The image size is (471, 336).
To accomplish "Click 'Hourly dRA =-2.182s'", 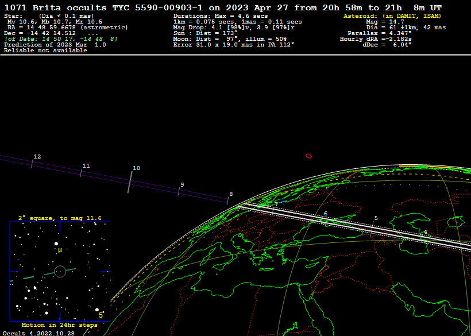I will (376, 39).
